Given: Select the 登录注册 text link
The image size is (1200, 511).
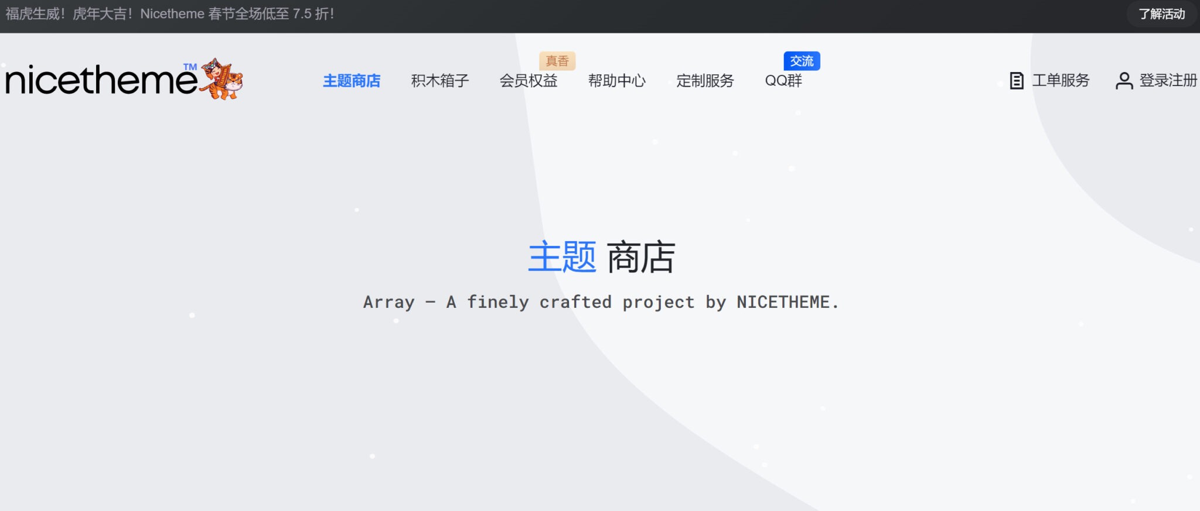Looking at the screenshot, I should click(x=1168, y=81).
